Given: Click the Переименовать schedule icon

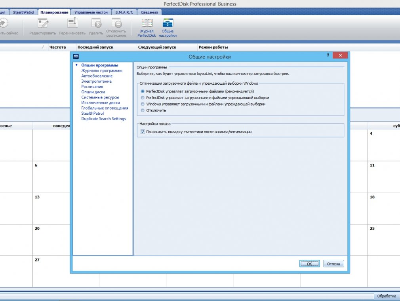Looking at the screenshot, I should (x=72, y=27).
